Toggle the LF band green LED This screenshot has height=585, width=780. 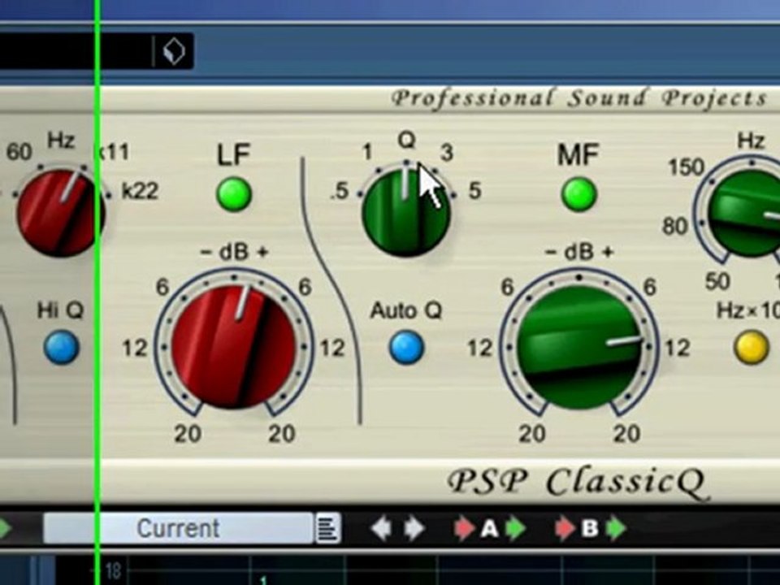[x=234, y=194]
